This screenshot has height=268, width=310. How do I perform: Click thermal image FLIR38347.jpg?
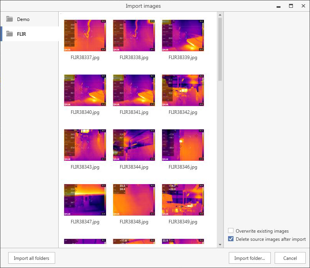click(85, 200)
